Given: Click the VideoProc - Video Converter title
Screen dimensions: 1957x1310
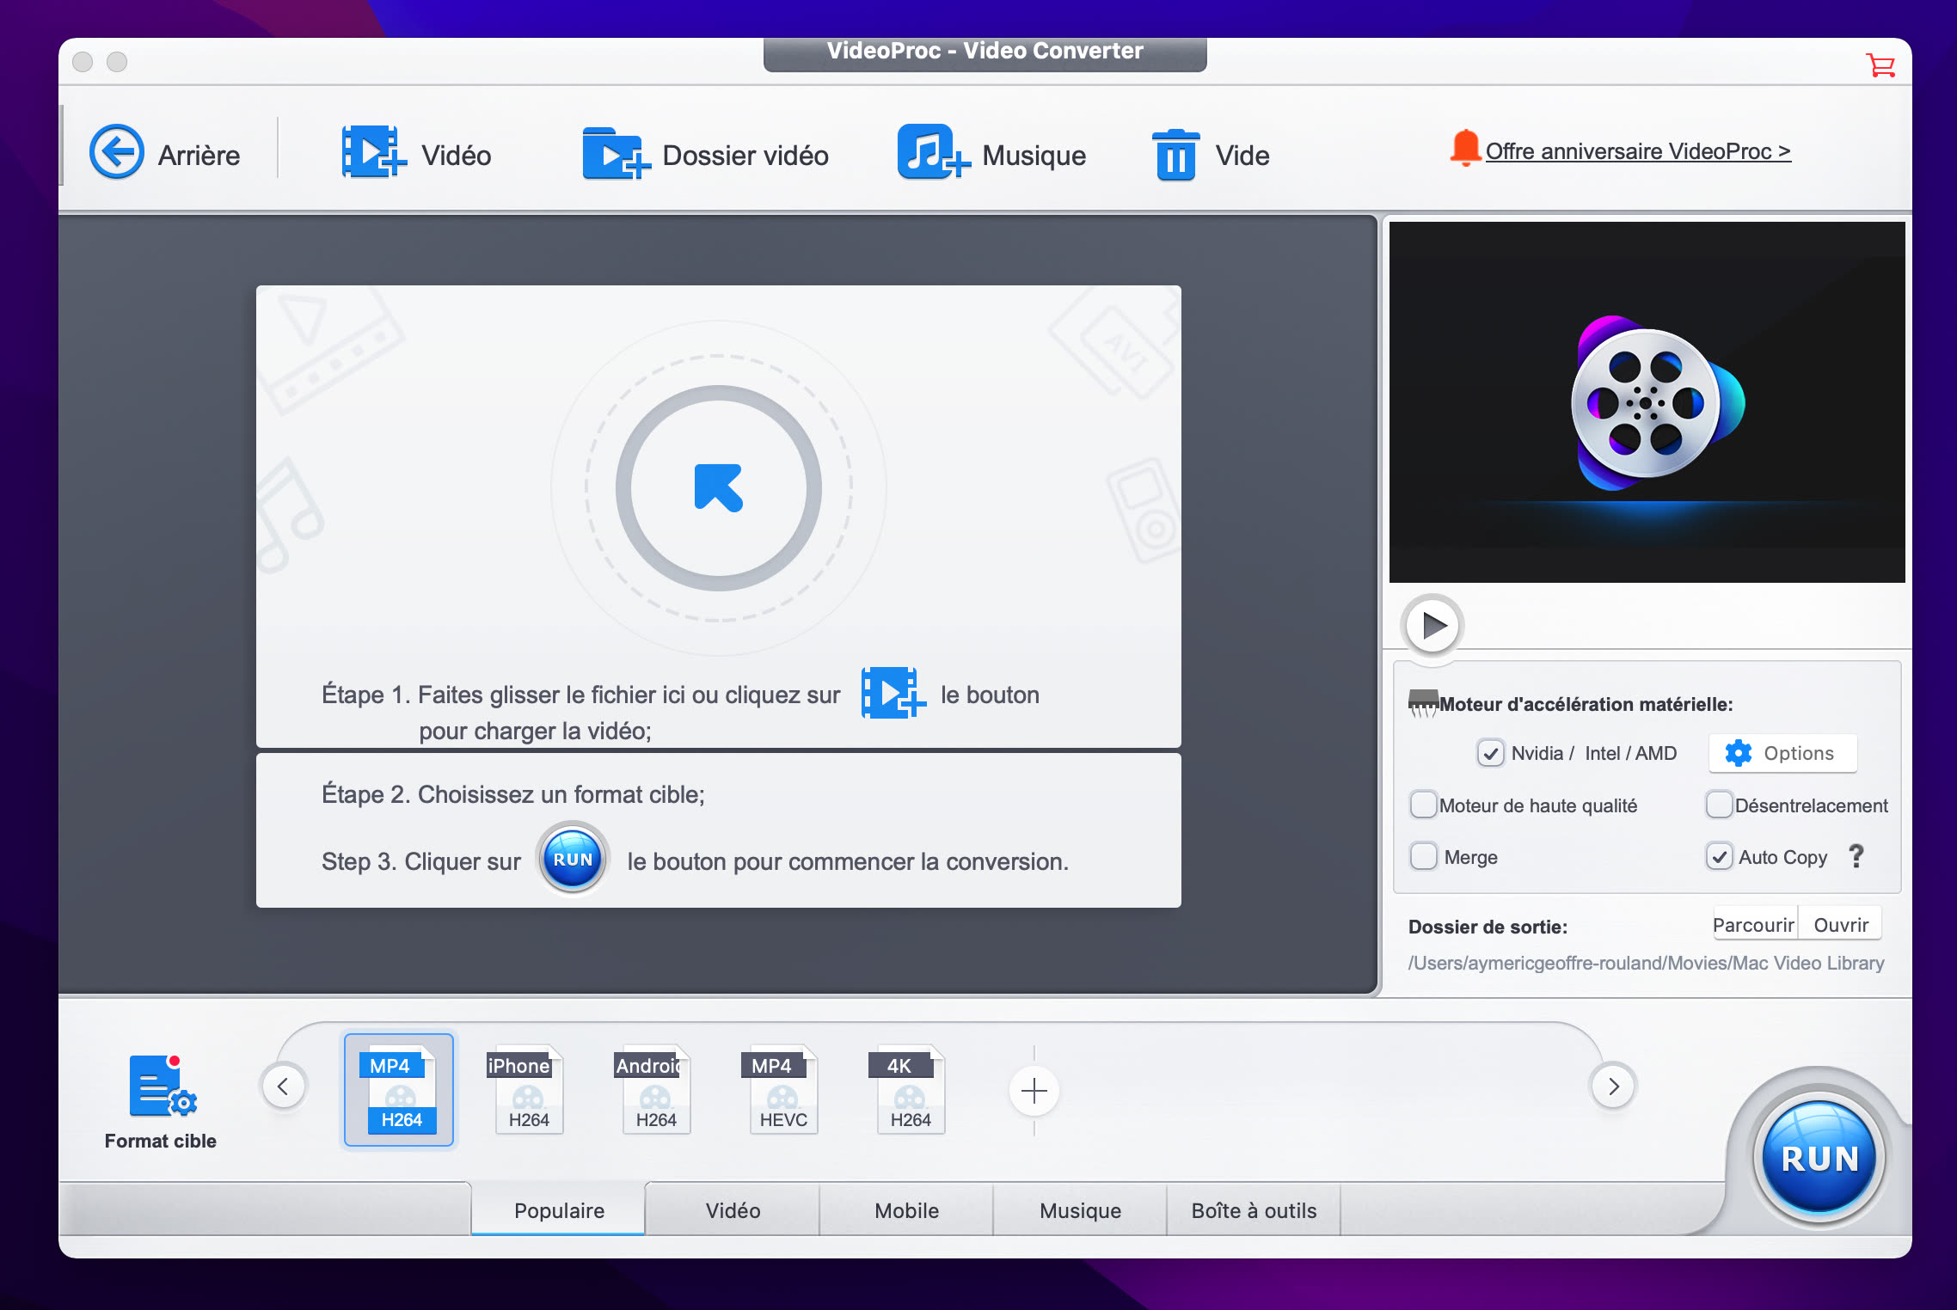Looking at the screenshot, I should 985,51.
